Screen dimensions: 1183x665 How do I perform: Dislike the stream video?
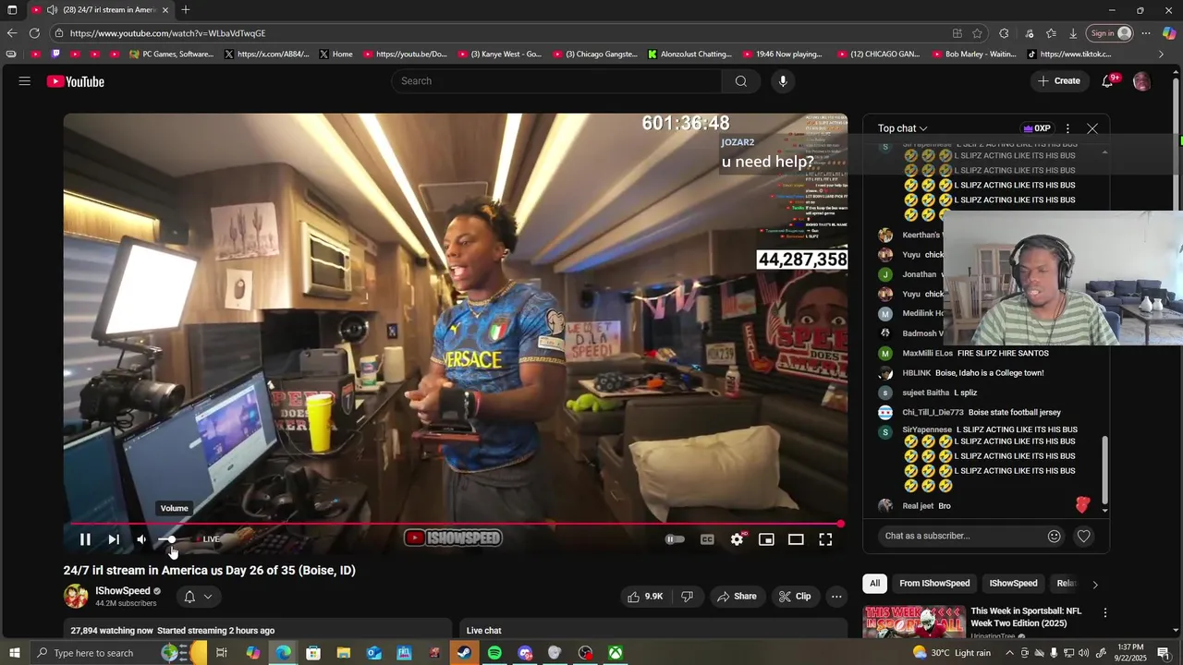pos(687,597)
